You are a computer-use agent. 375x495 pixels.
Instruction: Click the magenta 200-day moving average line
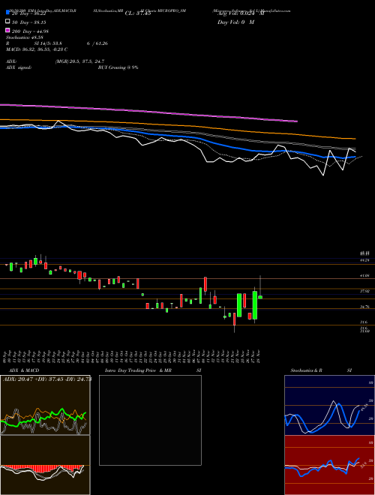click(x=148, y=112)
